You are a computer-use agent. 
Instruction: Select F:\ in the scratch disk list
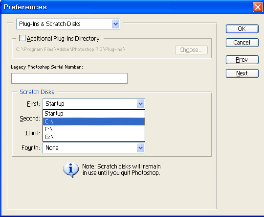pos(94,129)
